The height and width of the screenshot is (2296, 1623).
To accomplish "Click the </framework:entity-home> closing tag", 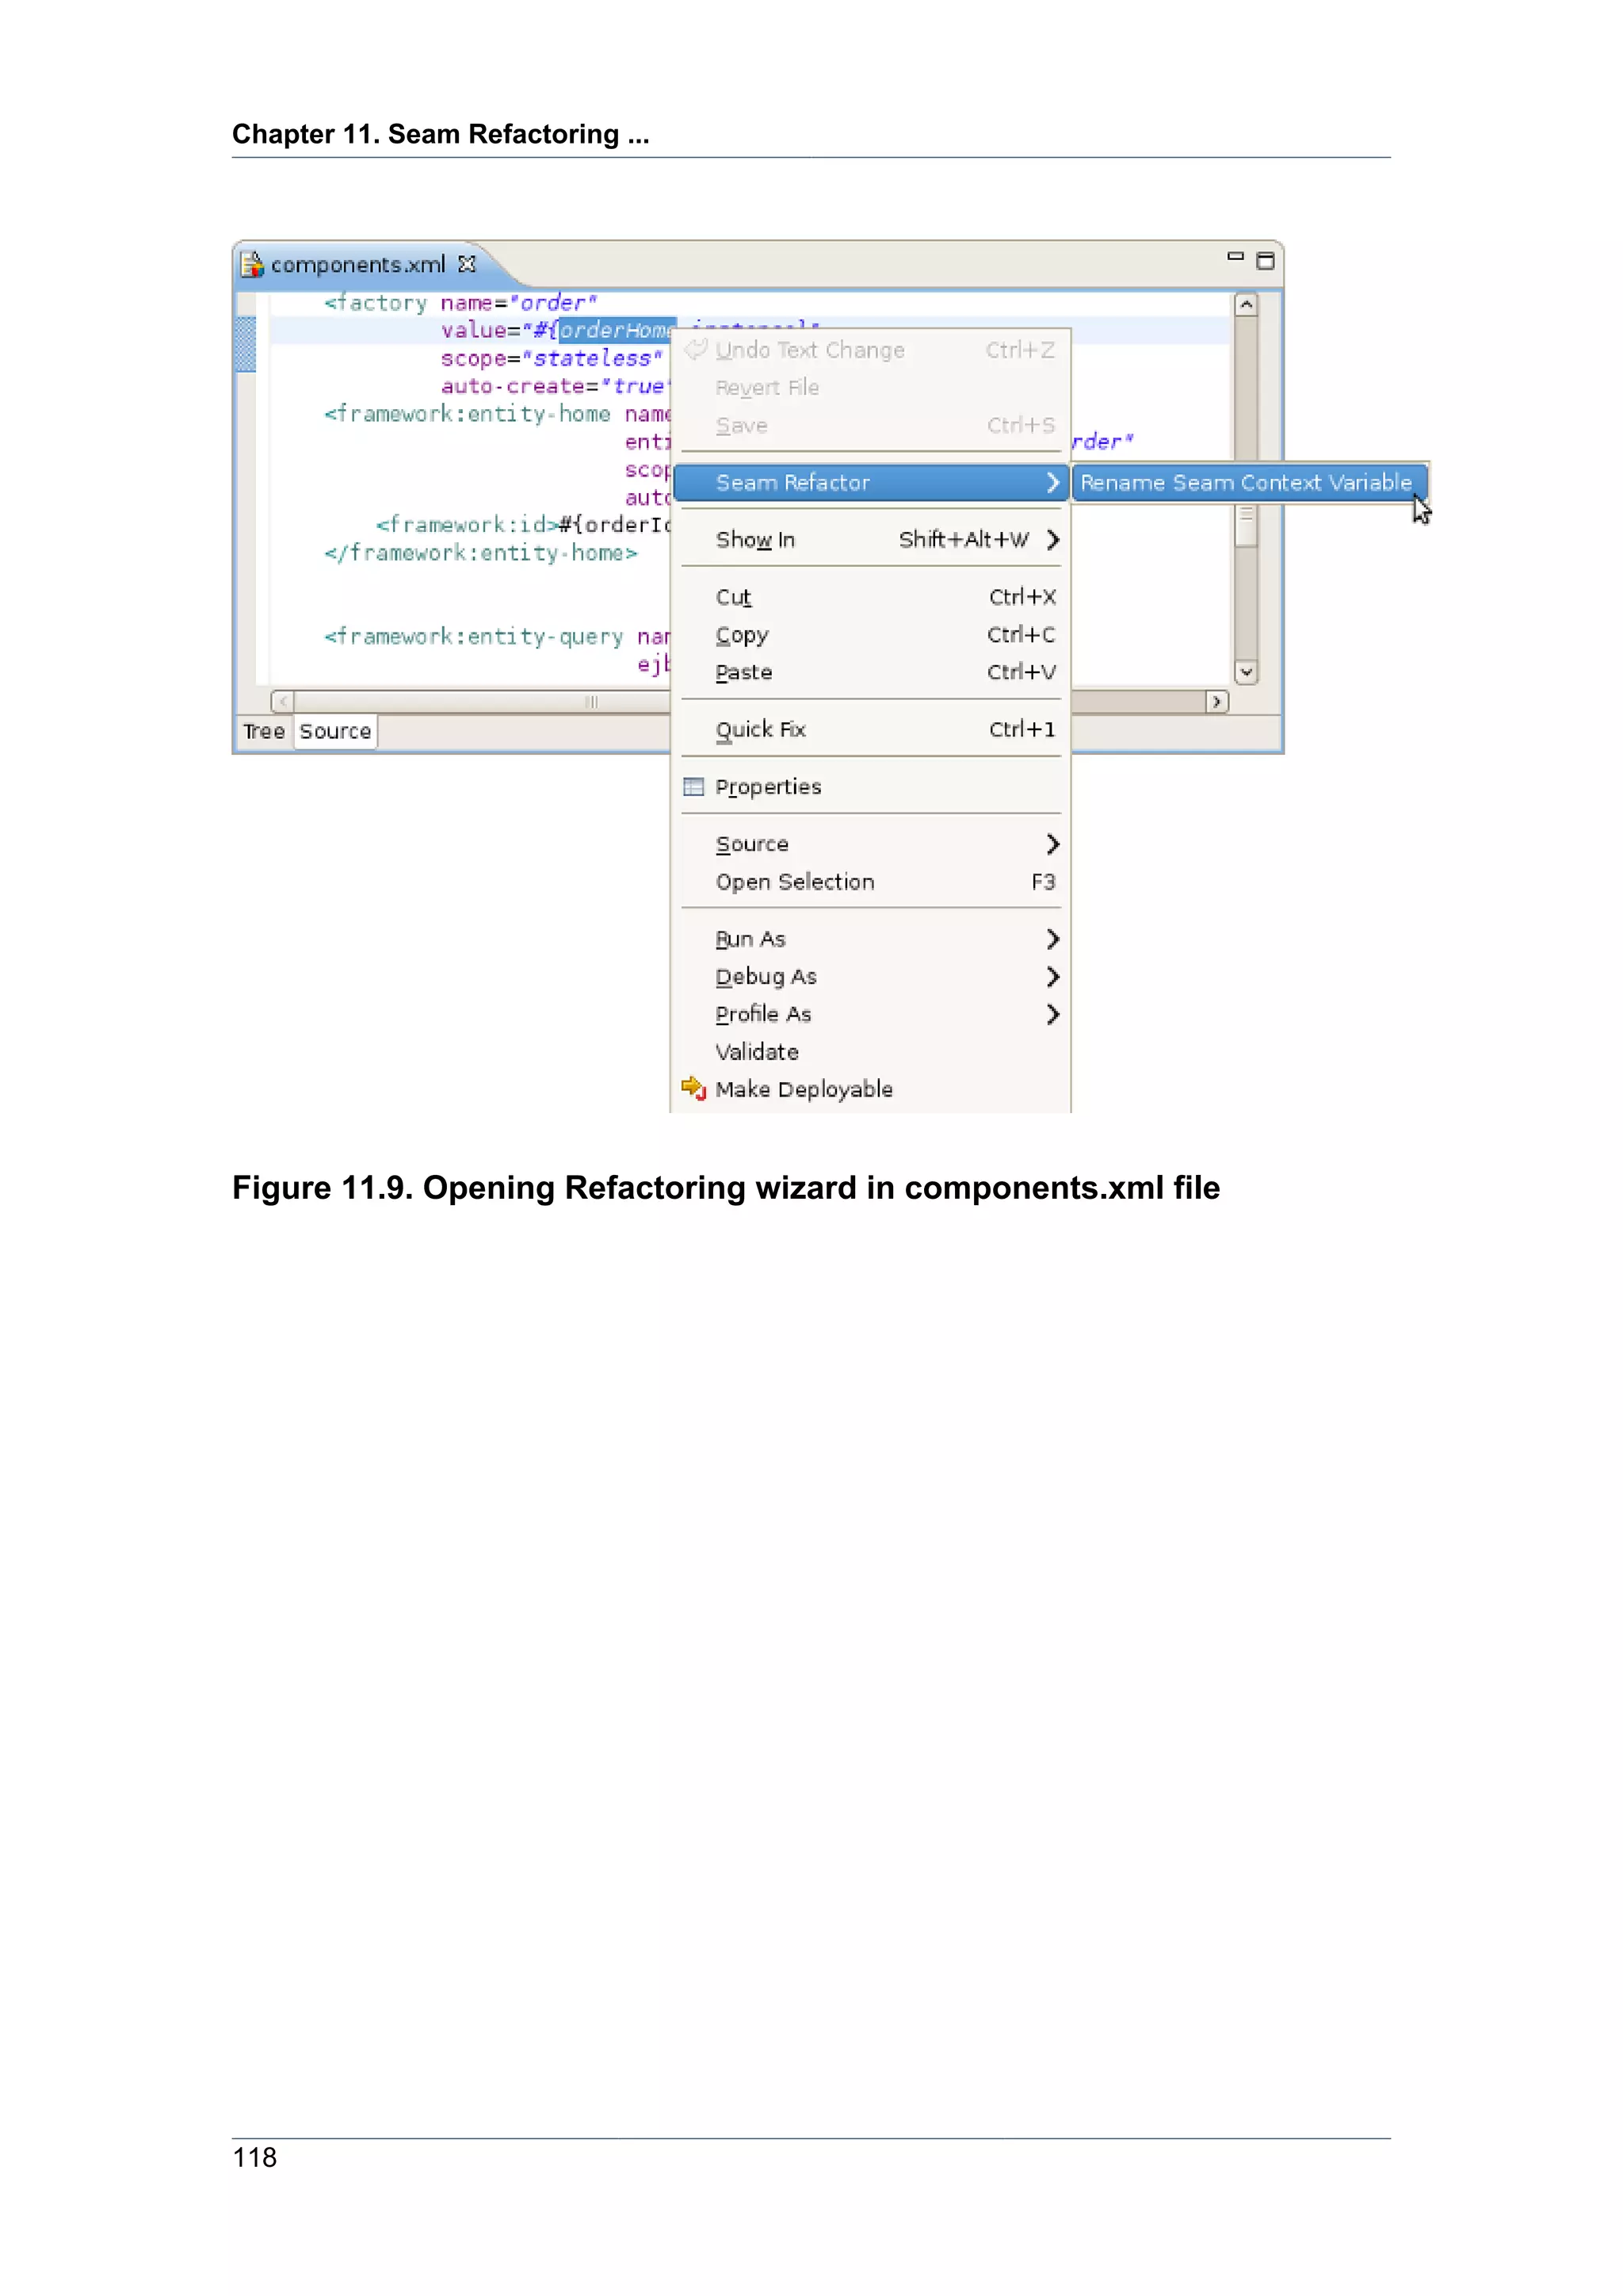I will 481,553.
